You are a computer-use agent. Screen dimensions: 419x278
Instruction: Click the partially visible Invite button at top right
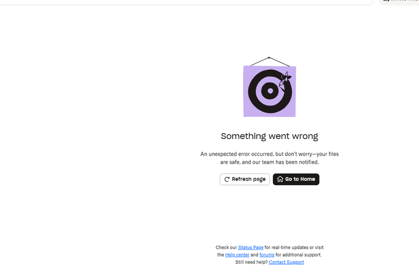pyautogui.click(x=399, y=2)
